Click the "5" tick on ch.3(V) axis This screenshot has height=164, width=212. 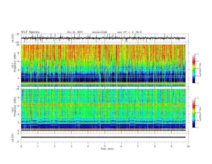pos(19,133)
